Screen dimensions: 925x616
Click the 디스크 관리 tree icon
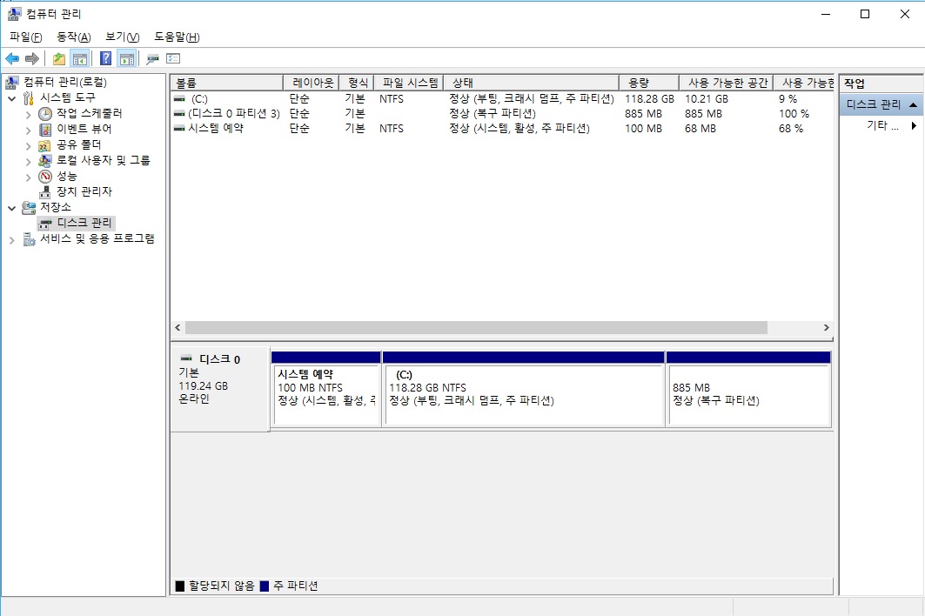tap(45, 224)
